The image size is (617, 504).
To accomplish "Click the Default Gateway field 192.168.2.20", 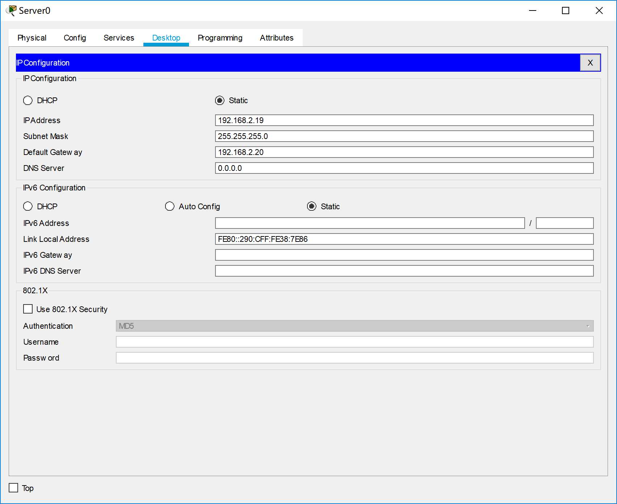I will click(404, 152).
